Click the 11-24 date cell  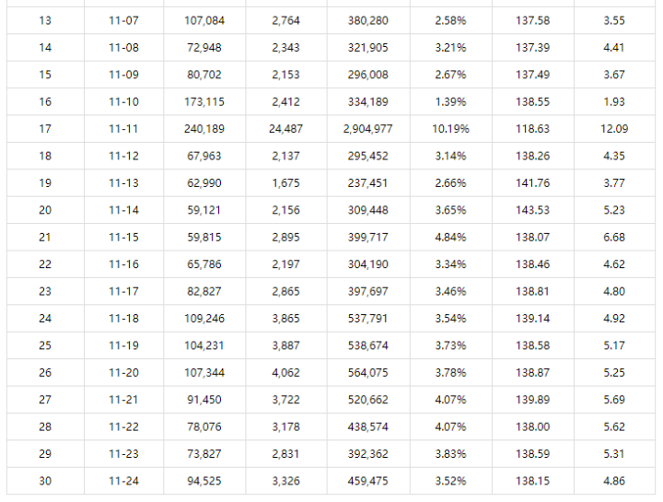pyautogui.click(x=123, y=481)
